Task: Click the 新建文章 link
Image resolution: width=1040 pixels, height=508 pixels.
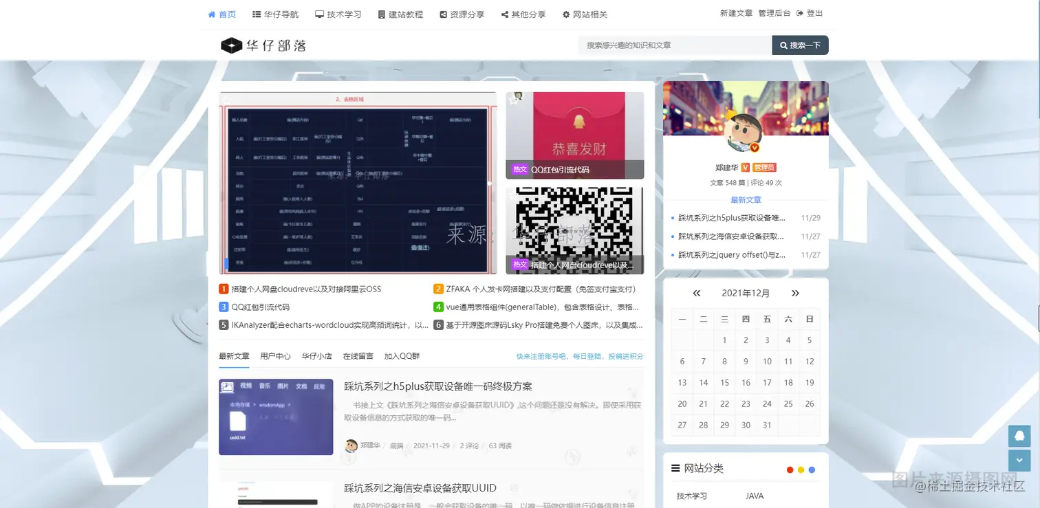Action: (x=736, y=13)
